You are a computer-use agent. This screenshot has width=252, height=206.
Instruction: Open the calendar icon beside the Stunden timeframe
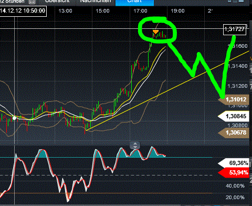click(32, 2)
